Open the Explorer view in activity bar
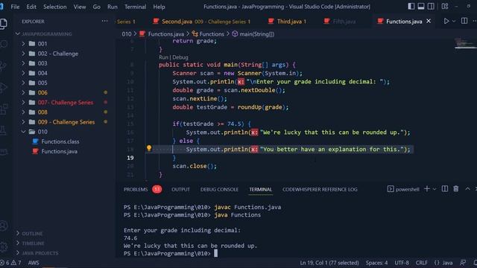The width and height of the screenshot is (477, 268). click(x=4, y=24)
